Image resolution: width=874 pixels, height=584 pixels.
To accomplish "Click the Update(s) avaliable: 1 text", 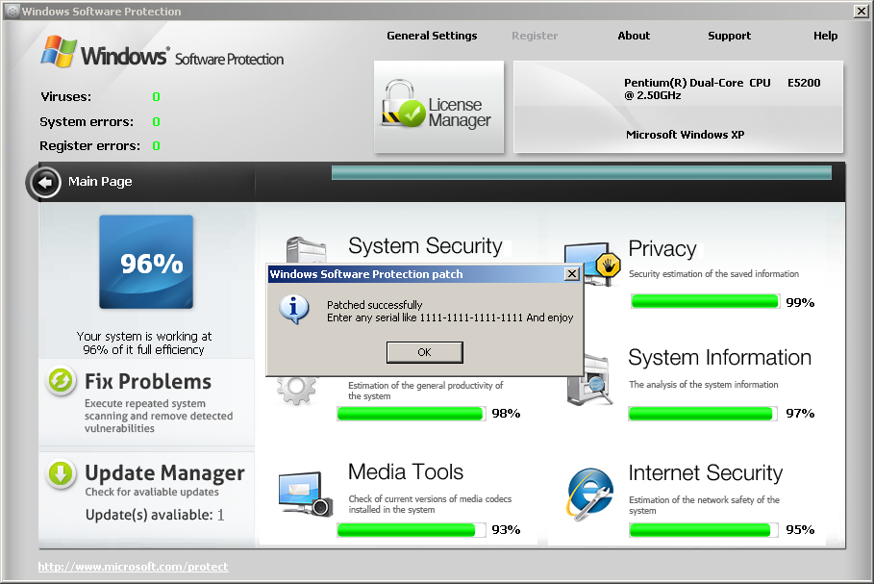I will [155, 515].
